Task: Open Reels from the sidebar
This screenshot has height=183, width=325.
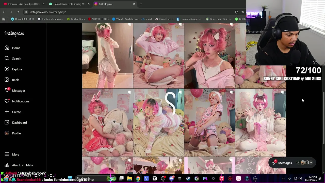Action: [12, 80]
